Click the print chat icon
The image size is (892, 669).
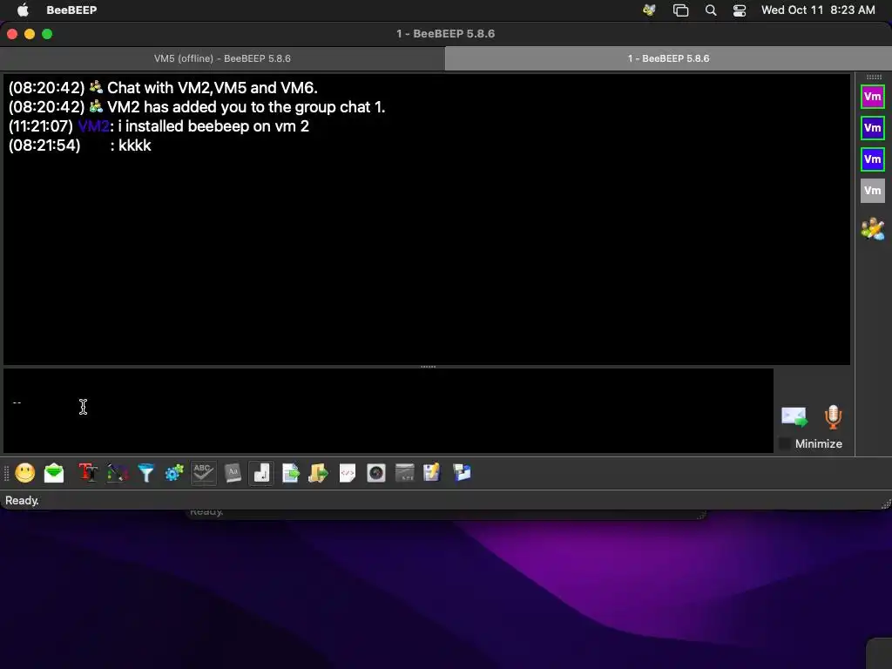click(462, 473)
